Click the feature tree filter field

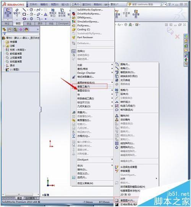[21, 34]
